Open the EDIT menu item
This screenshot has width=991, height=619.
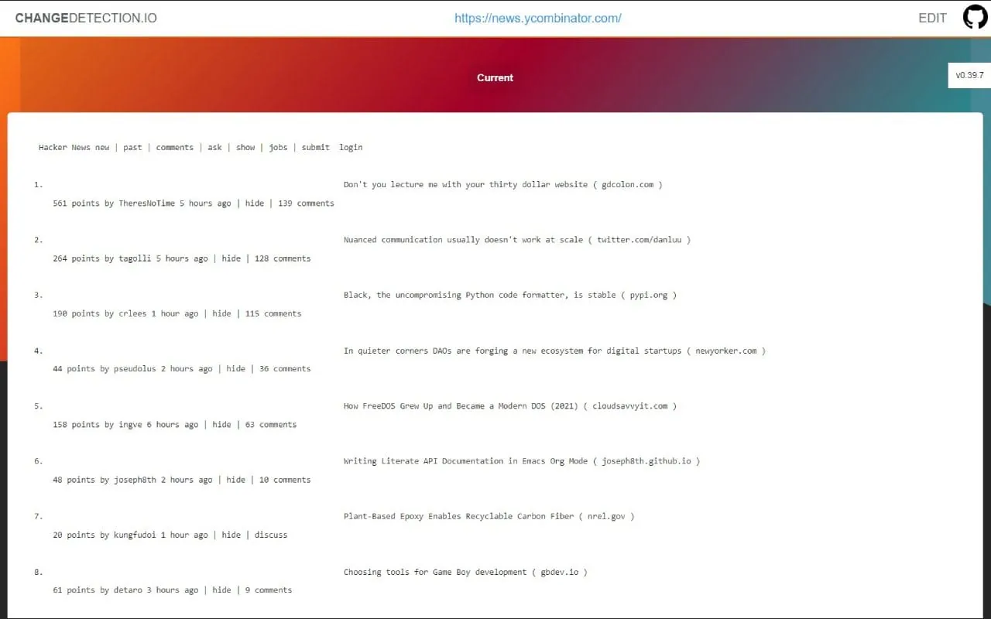point(932,18)
